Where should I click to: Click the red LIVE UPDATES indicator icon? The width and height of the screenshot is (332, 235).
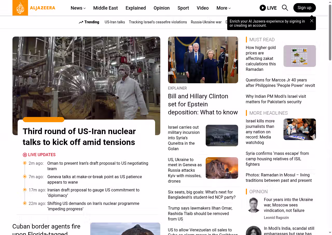pyautogui.click(x=25, y=155)
